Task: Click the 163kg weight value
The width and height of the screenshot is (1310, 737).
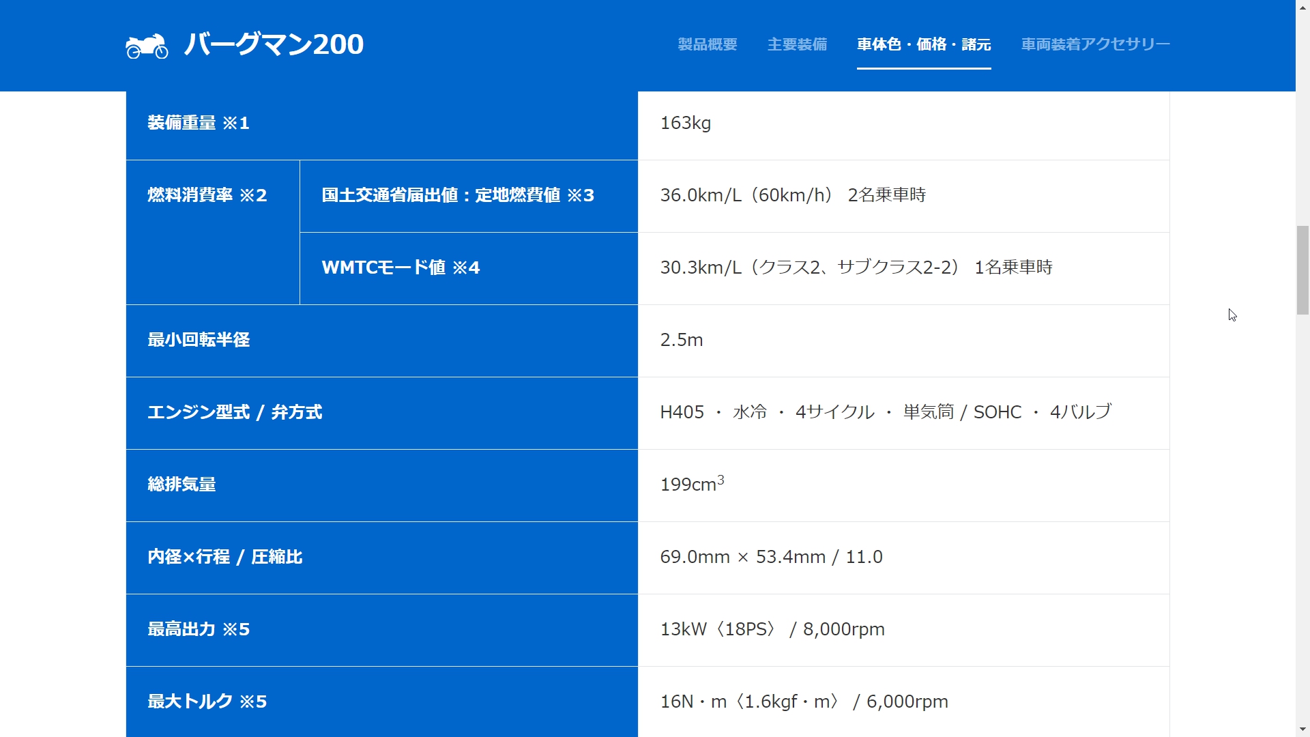Action: (685, 123)
